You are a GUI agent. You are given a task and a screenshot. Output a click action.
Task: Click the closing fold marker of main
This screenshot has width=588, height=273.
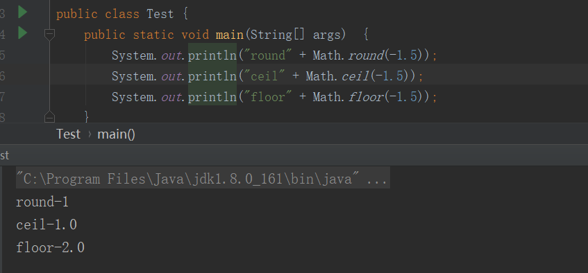(x=49, y=117)
